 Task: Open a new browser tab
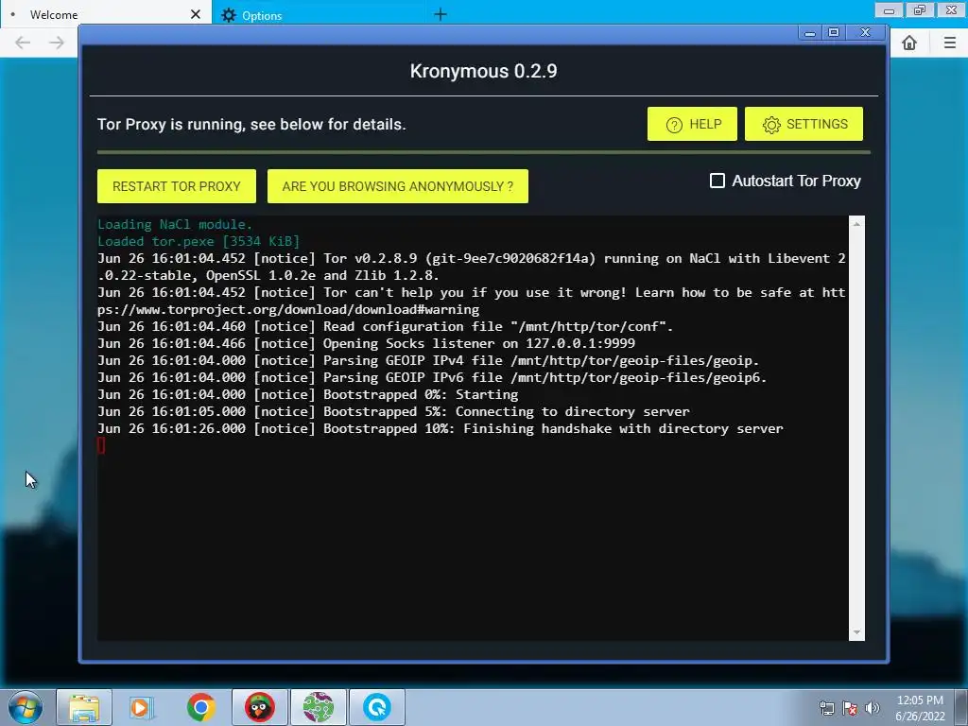pos(441,14)
